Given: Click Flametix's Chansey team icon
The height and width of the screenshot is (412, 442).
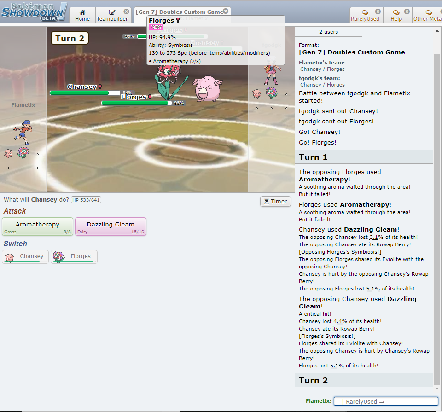Looking at the screenshot, I should tap(8, 154).
